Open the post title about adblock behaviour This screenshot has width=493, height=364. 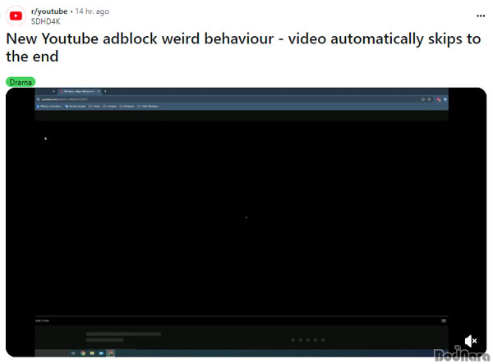243,48
